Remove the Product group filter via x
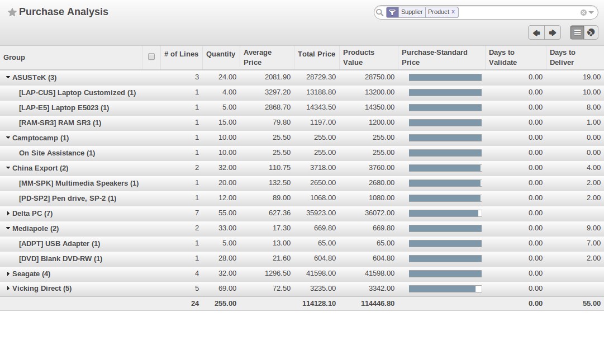The image size is (604, 359). pyautogui.click(x=453, y=12)
